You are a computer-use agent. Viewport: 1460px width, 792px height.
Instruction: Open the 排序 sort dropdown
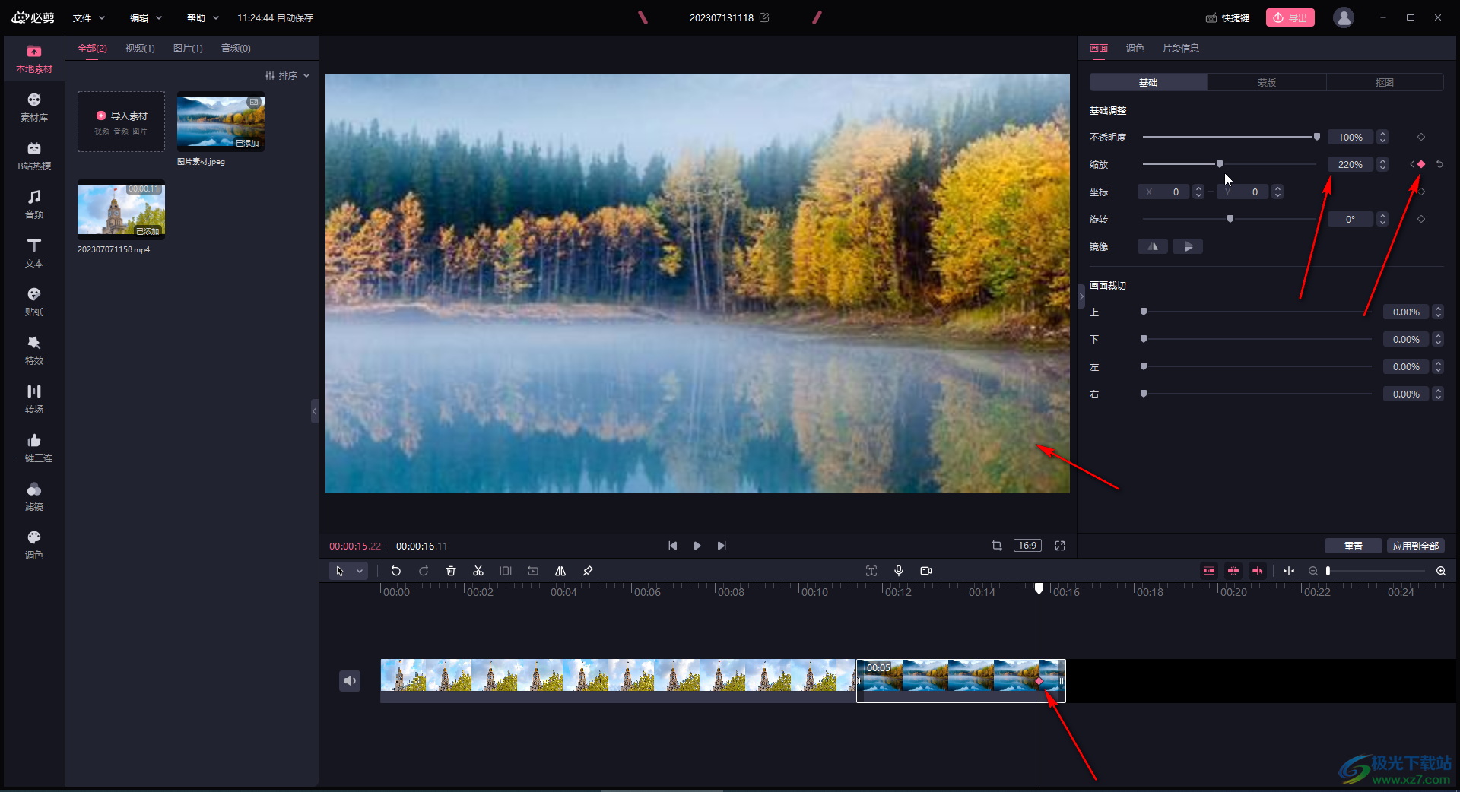click(x=287, y=75)
